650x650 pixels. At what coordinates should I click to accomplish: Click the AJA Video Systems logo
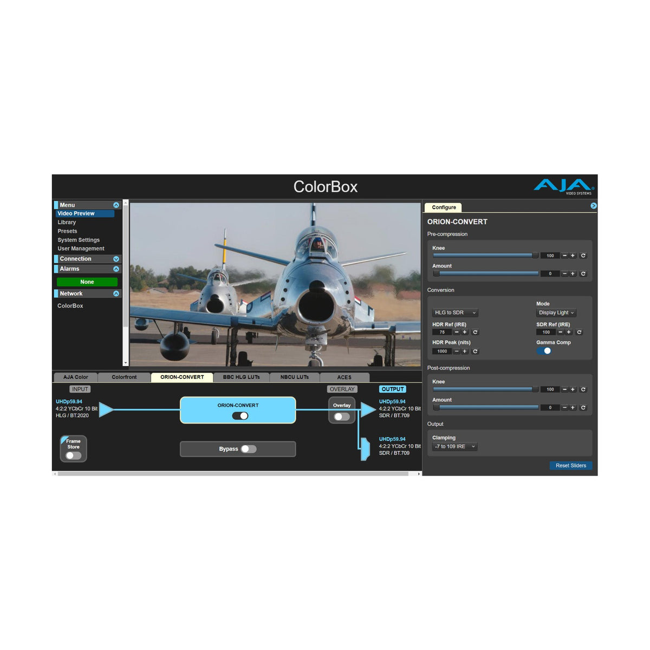pos(564,187)
